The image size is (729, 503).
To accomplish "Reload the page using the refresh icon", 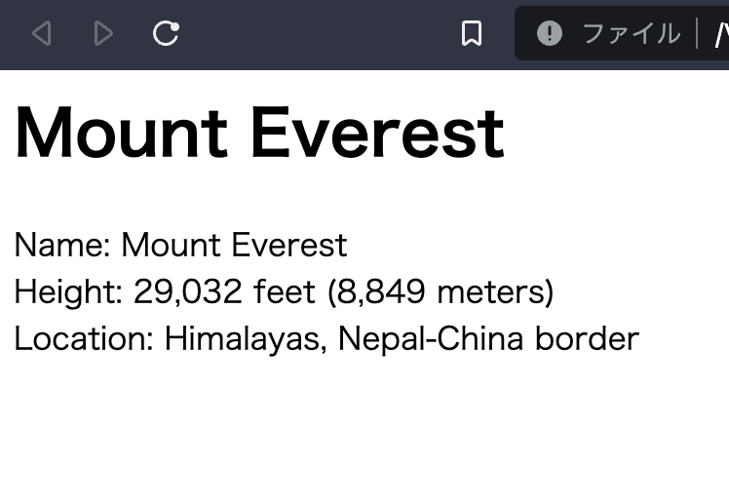I will [x=166, y=33].
